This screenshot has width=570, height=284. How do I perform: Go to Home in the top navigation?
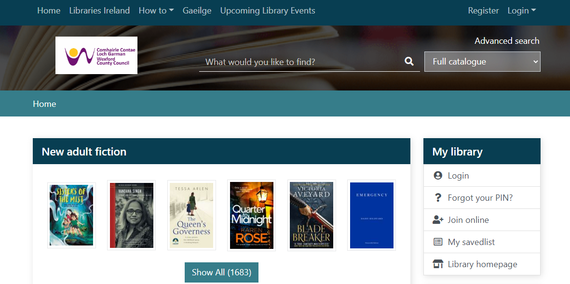tap(49, 11)
